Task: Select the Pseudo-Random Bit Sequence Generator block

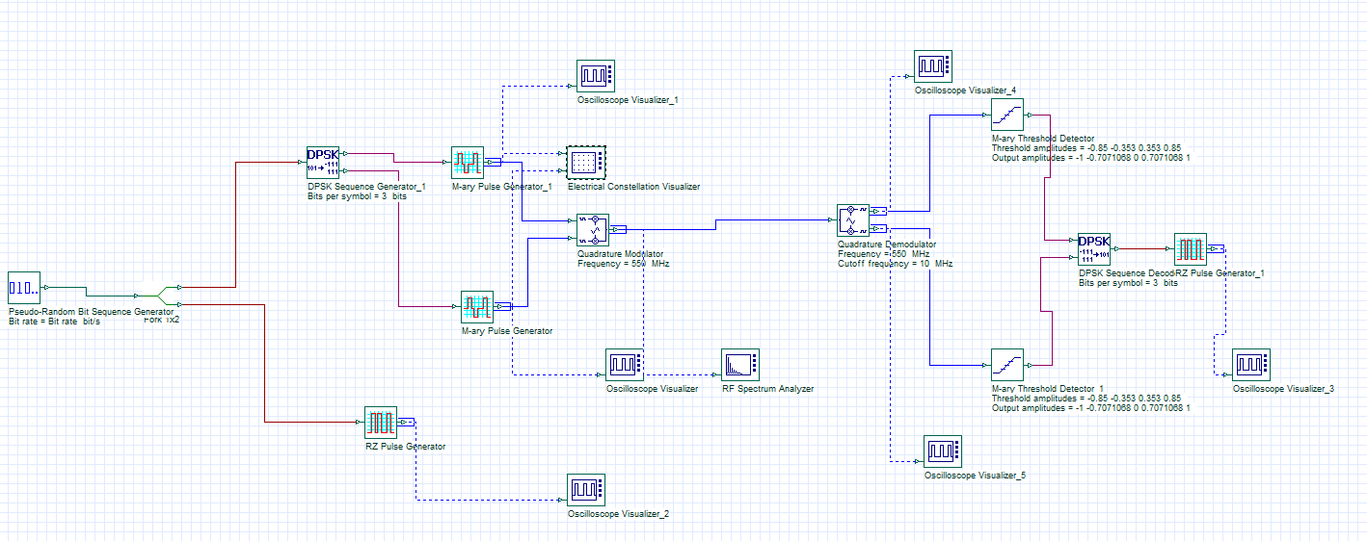Action: (24, 287)
